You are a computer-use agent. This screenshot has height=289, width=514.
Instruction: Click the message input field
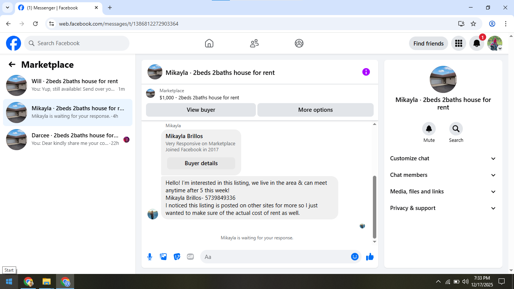(x=275, y=257)
